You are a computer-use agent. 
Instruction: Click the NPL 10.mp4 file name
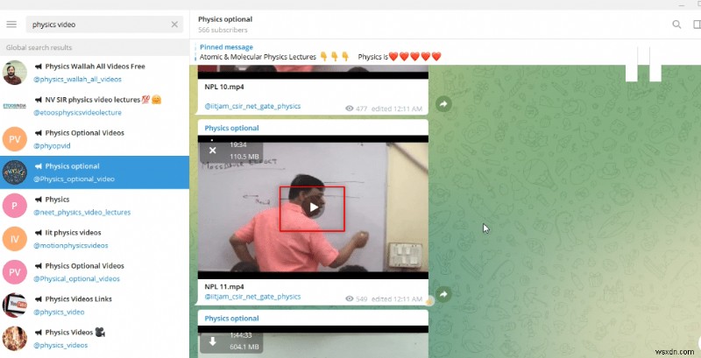click(x=224, y=87)
